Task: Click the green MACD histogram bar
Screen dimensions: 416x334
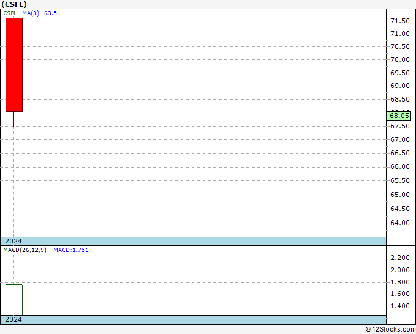Action: [x=14, y=300]
